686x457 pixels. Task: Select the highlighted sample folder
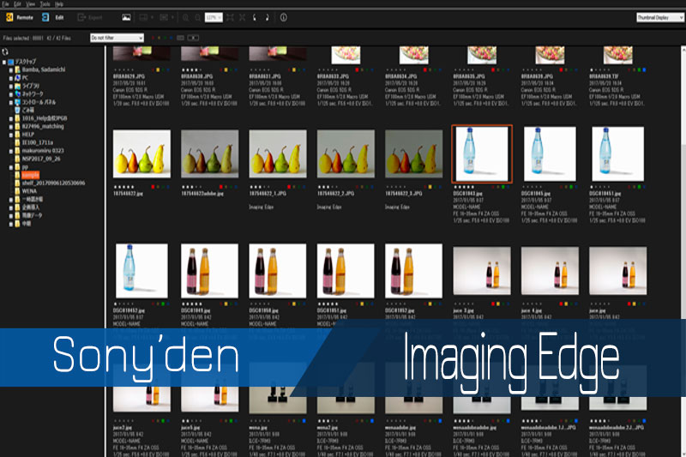30,175
